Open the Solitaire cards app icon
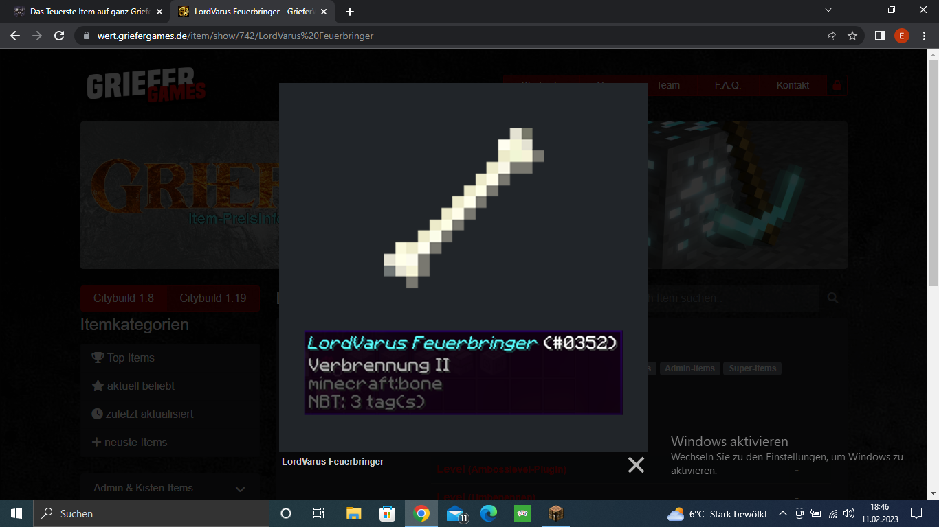 522,513
